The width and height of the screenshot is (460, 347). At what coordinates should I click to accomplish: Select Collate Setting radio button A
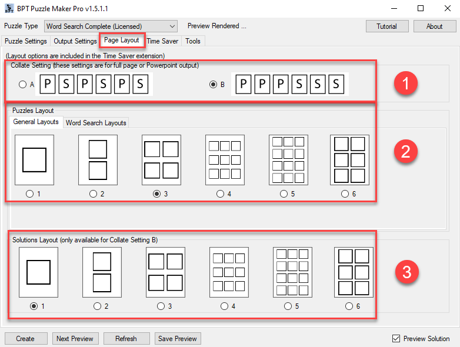23,85
